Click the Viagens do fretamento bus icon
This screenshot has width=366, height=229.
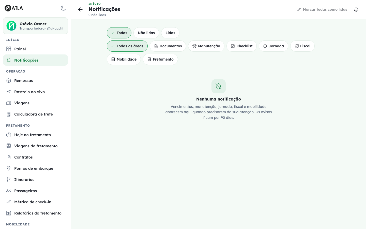(9, 146)
